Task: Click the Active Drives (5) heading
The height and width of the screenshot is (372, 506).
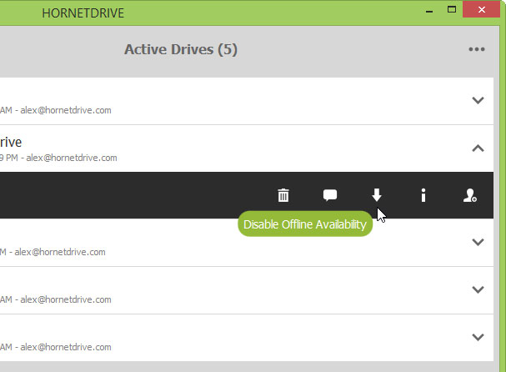Action: [181, 49]
